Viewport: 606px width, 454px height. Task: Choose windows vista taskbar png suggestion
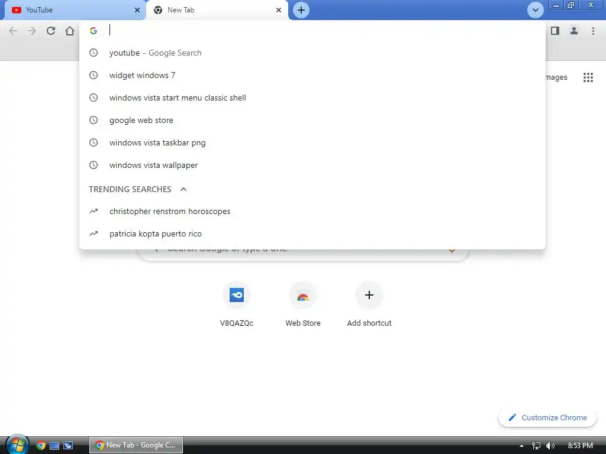312,142
